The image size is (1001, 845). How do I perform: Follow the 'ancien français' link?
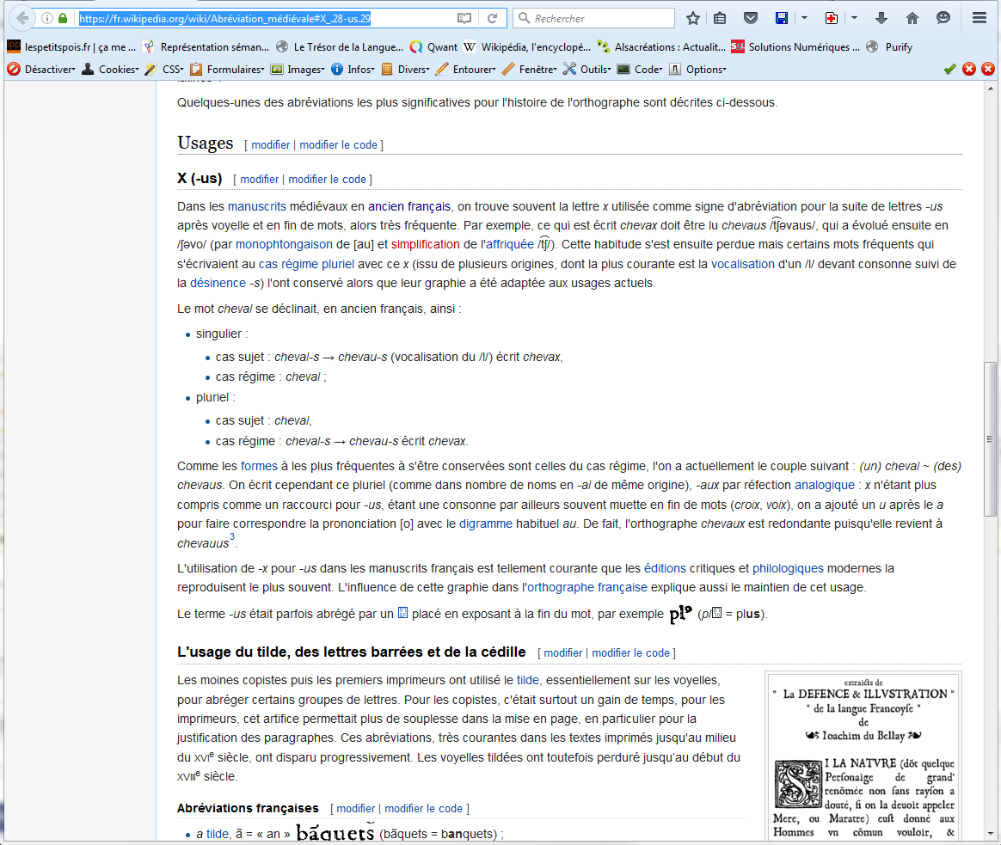click(408, 206)
